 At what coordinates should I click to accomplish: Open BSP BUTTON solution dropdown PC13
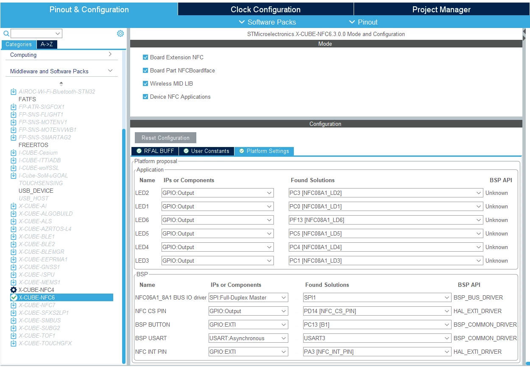pos(377,325)
